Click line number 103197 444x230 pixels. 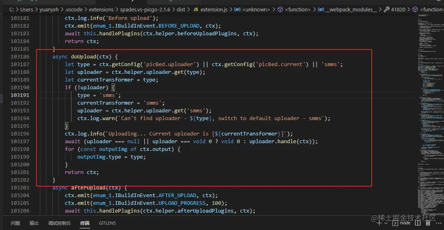click(x=20, y=141)
